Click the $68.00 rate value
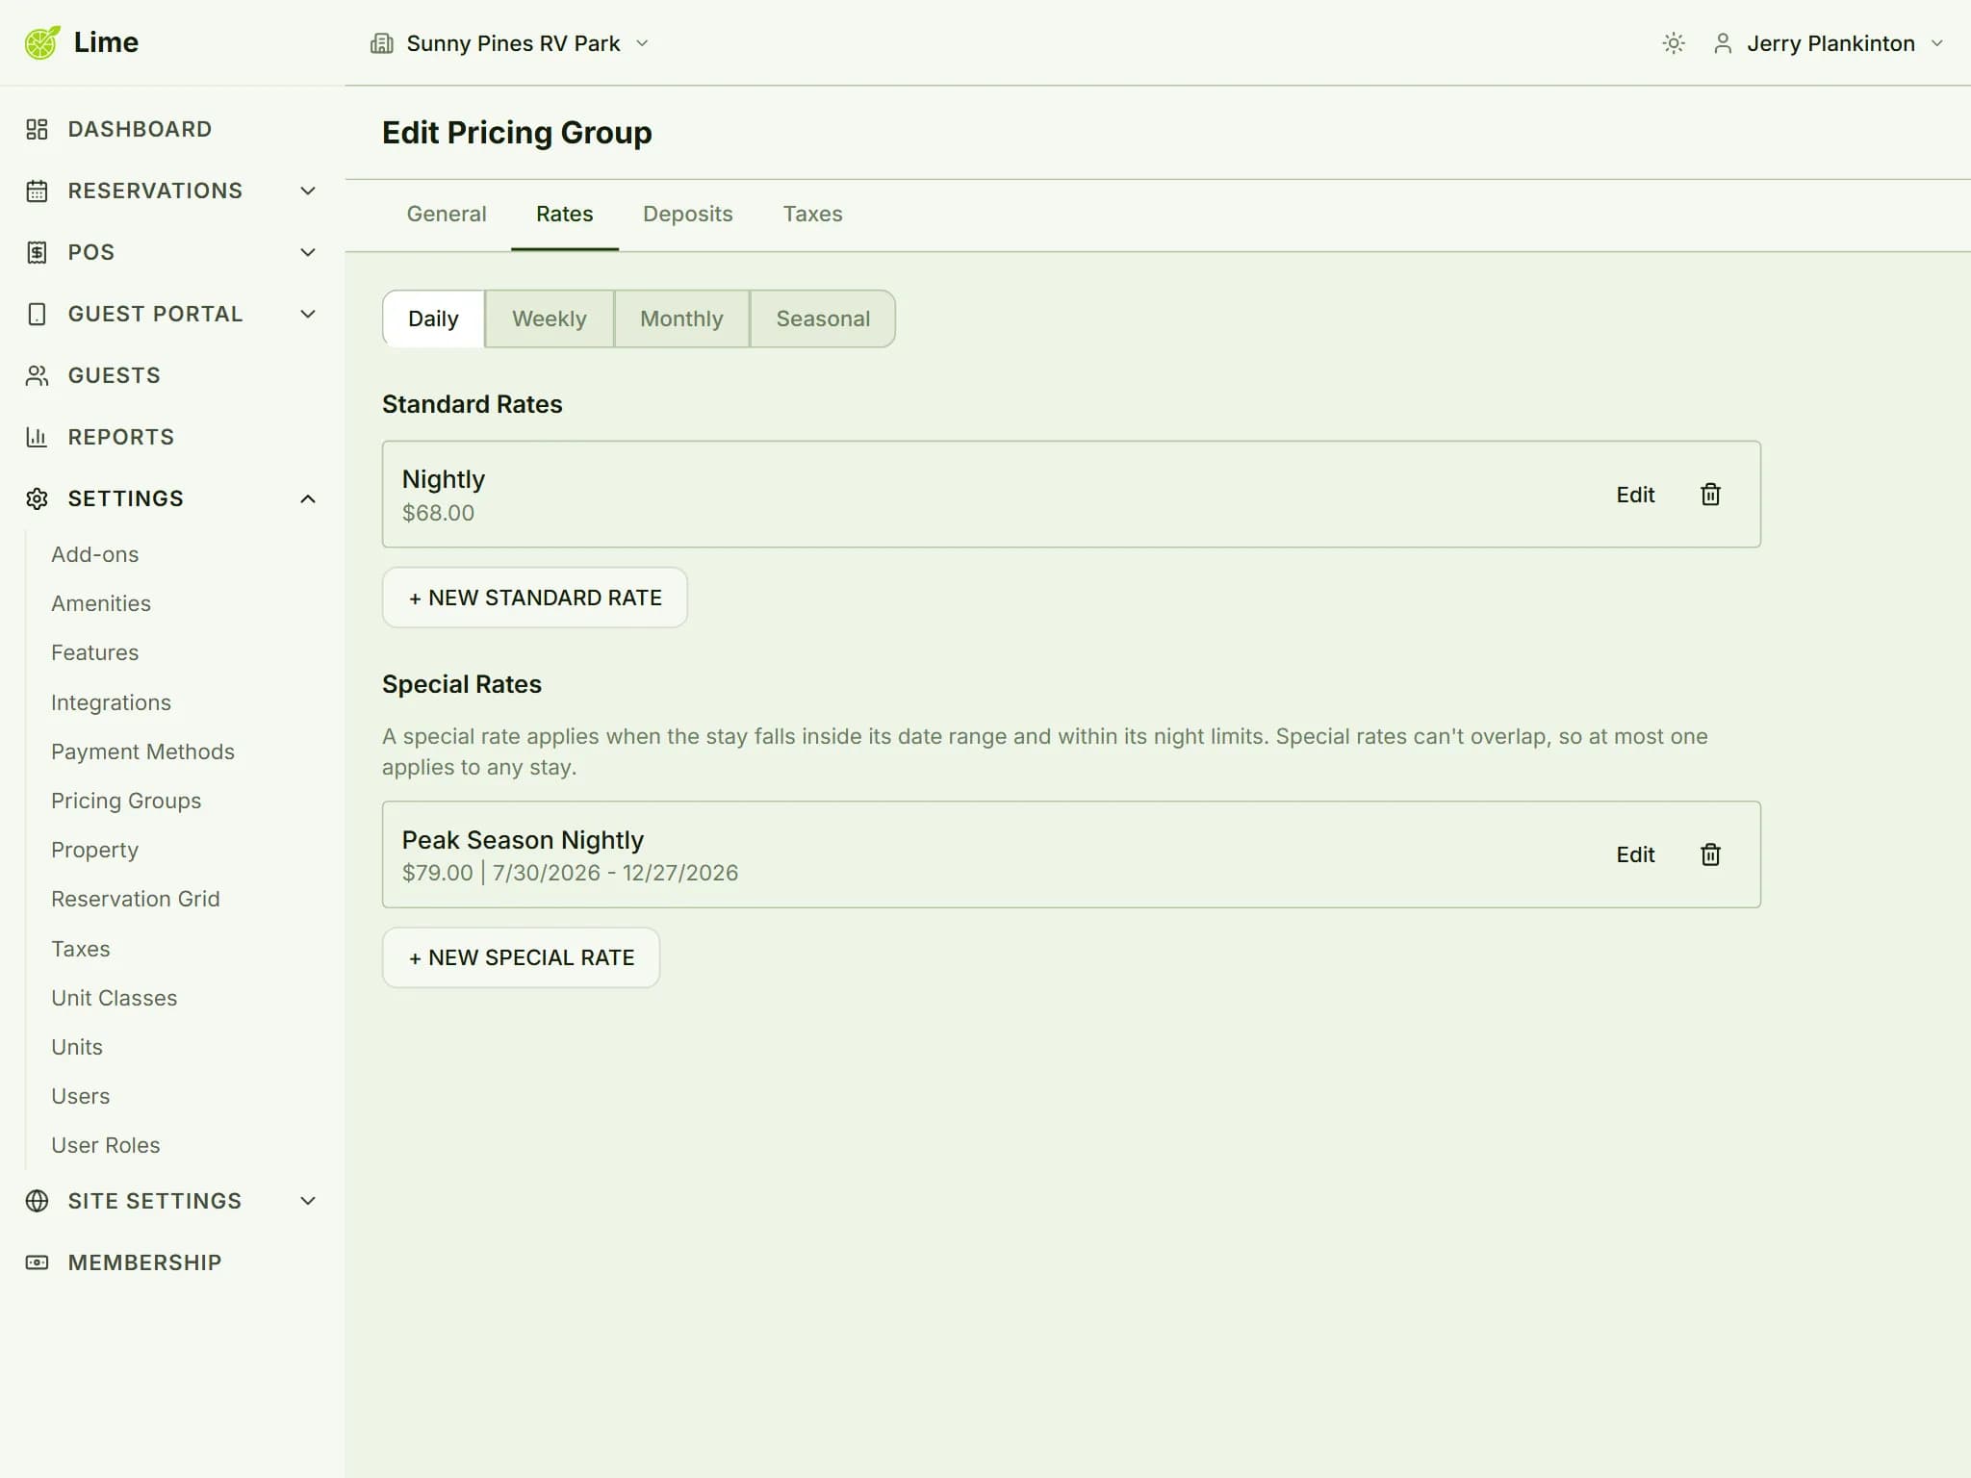 438,513
